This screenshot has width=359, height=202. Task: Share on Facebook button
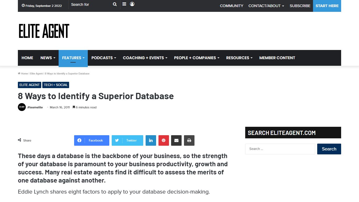tap(92, 140)
